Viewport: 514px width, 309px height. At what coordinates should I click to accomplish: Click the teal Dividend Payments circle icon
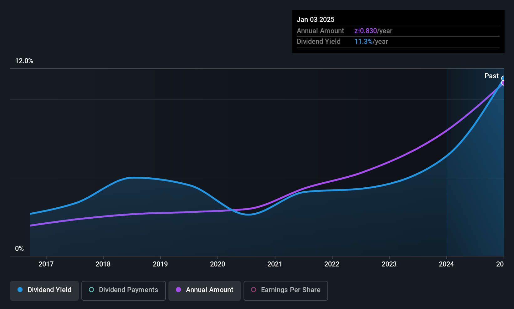(x=91, y=290)
